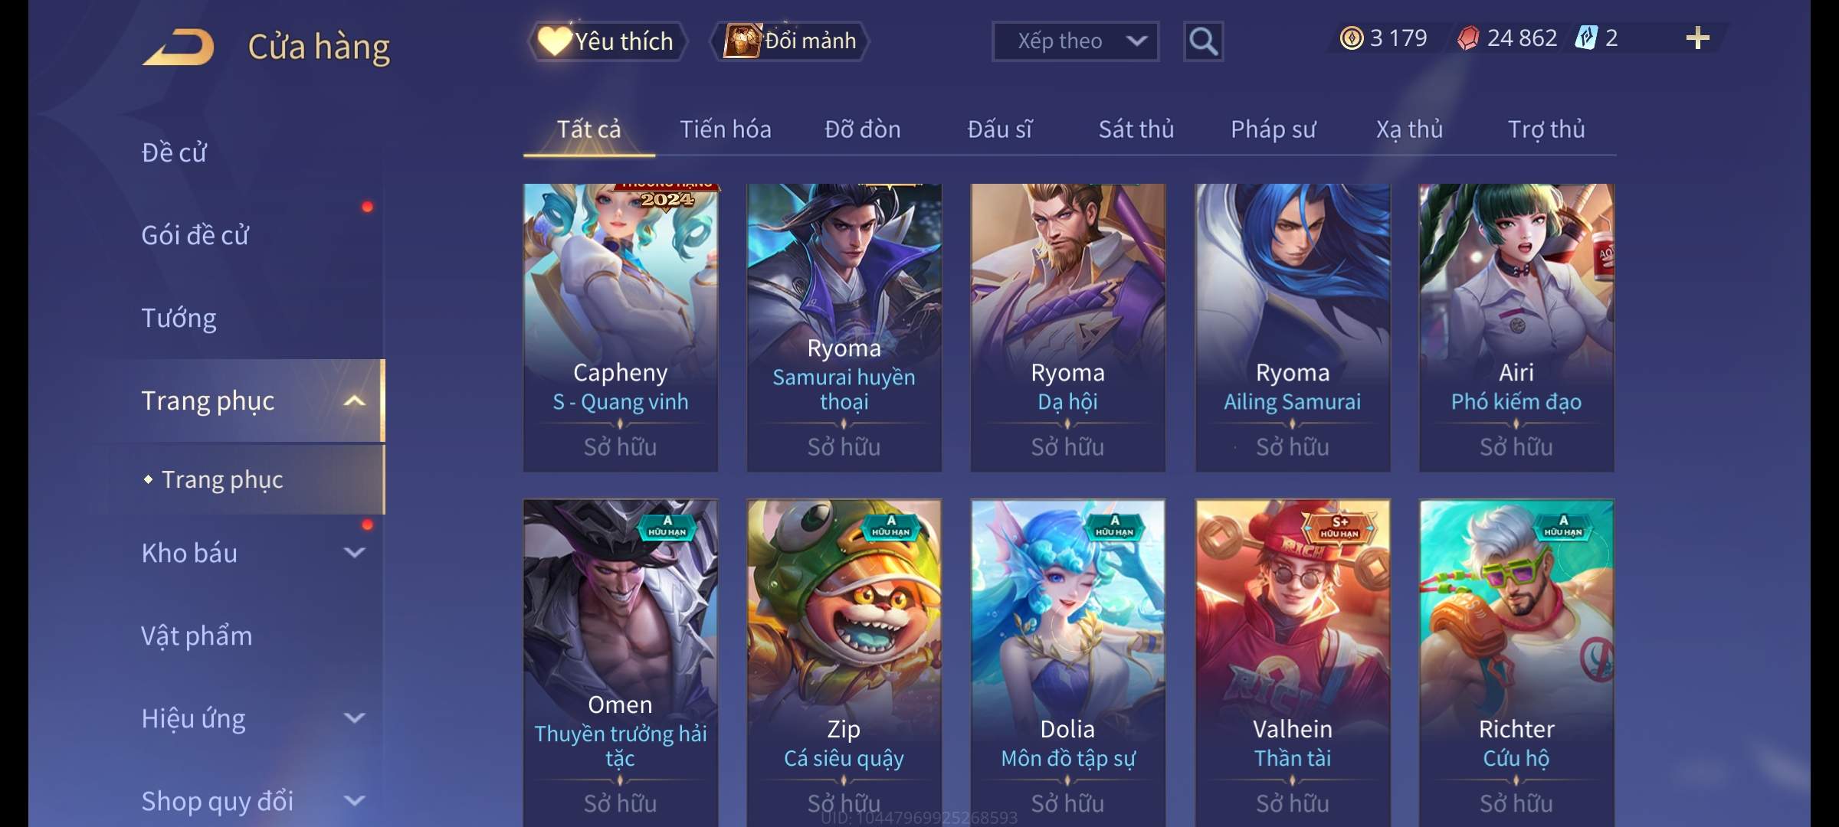Expand the Hiệu ứng sidebar section
Screen dimensions: 1839x827
pos(354,718)
